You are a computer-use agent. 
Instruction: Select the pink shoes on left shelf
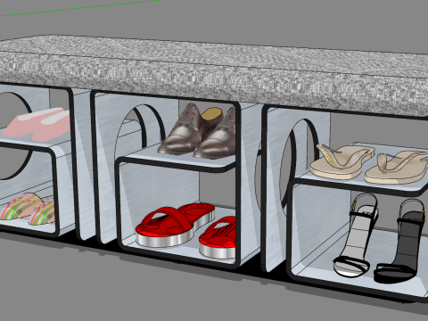(x=37, y=124)
